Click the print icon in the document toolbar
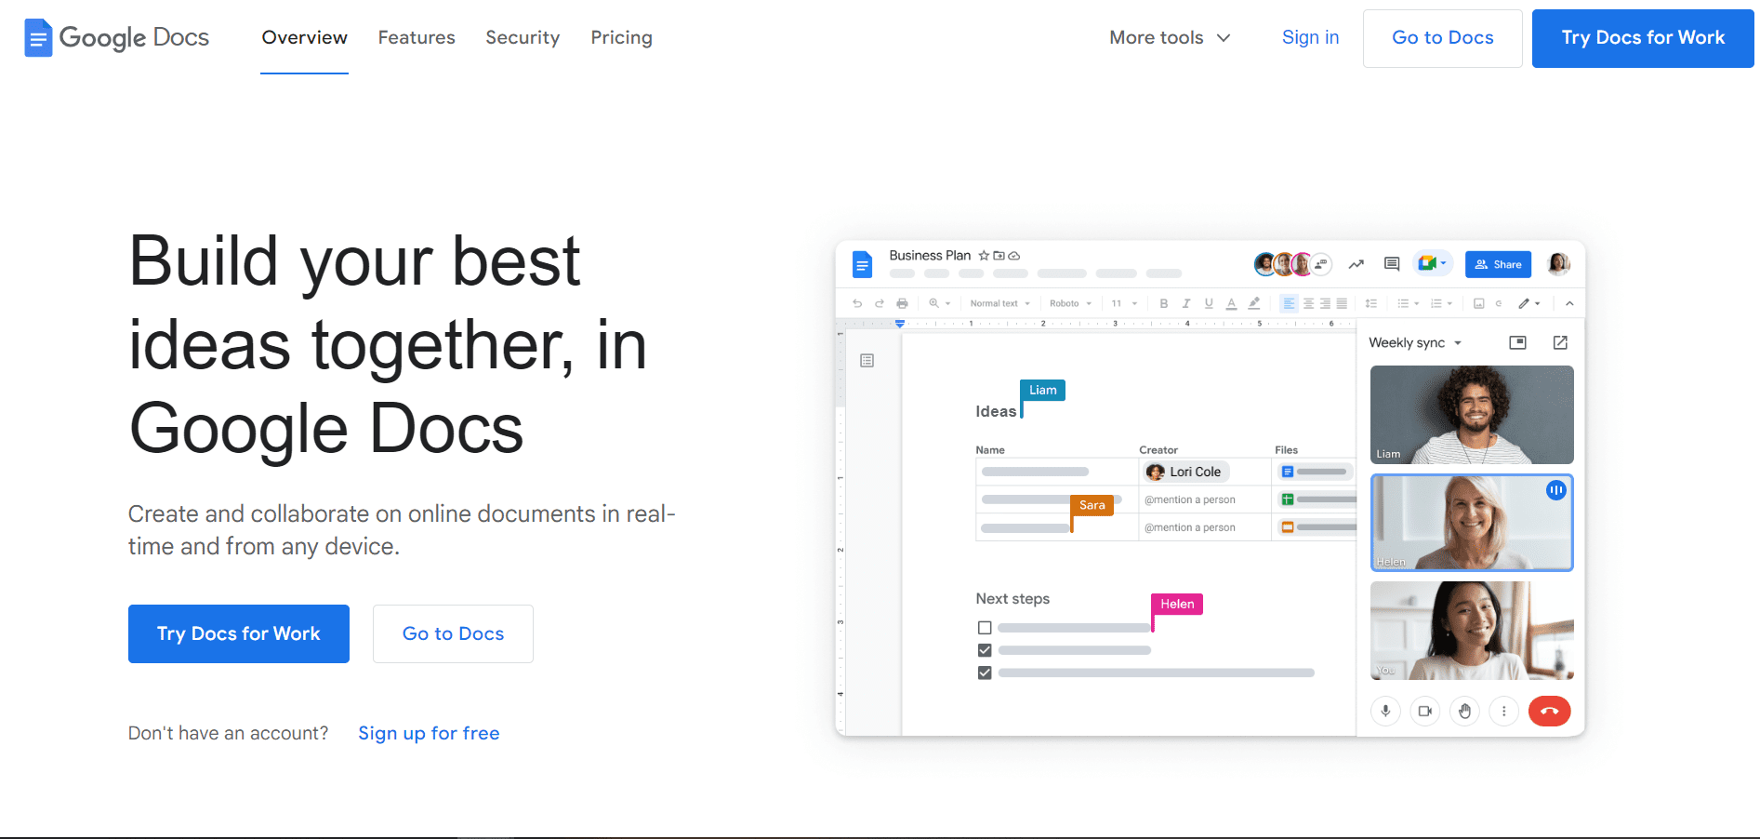The height and width of the screenshot is (839, 1760). click(902, 303)
